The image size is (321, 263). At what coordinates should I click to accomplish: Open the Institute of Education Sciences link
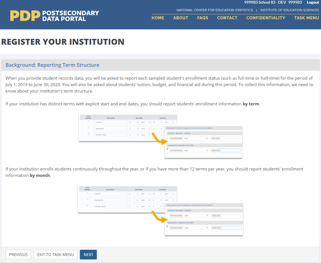pos(289,10)
